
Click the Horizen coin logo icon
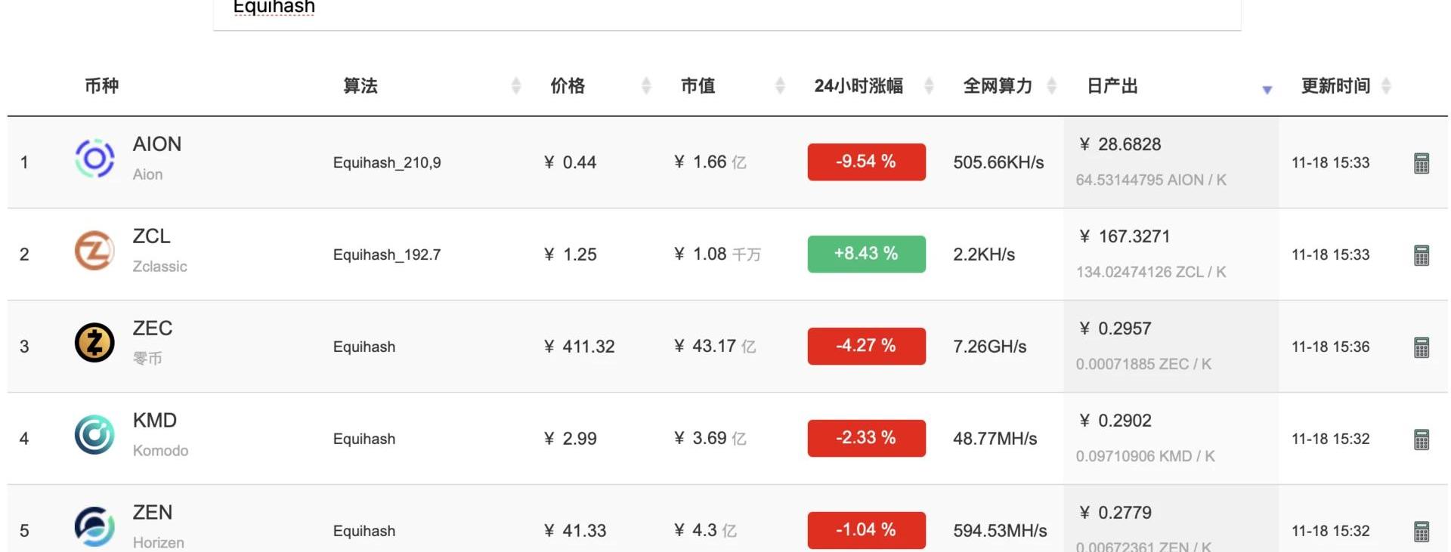click(94, 526)
